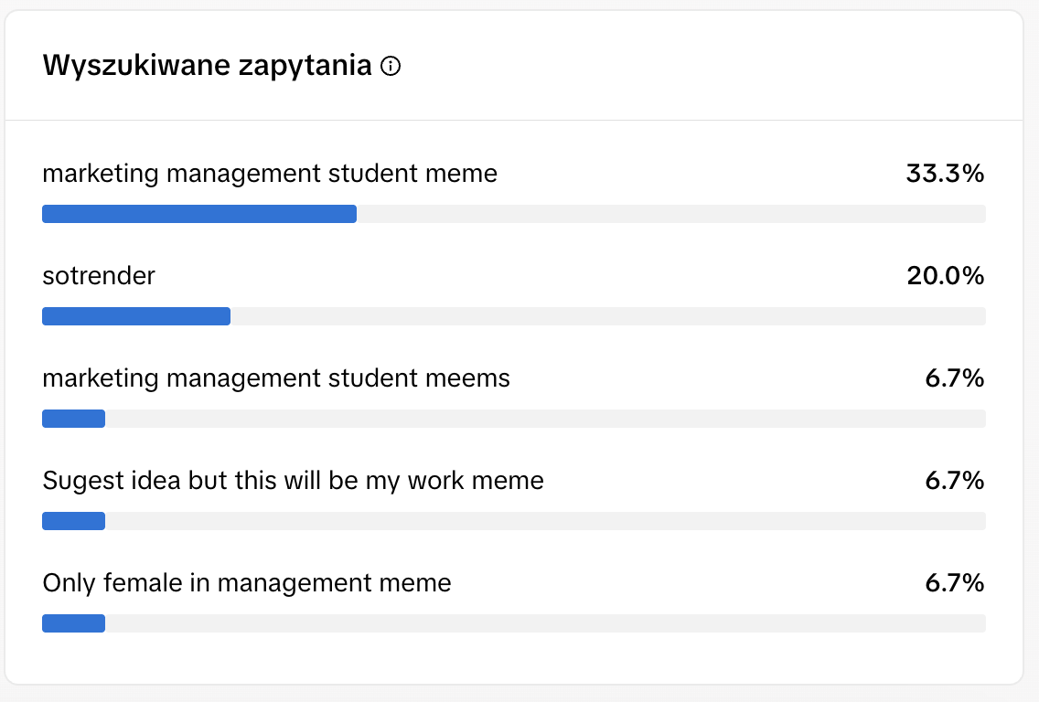Viewport: 1039px width, 702px height.
Task: Click the info icon beside Wyszukiwane zapytania
Action: click(391, 67)
